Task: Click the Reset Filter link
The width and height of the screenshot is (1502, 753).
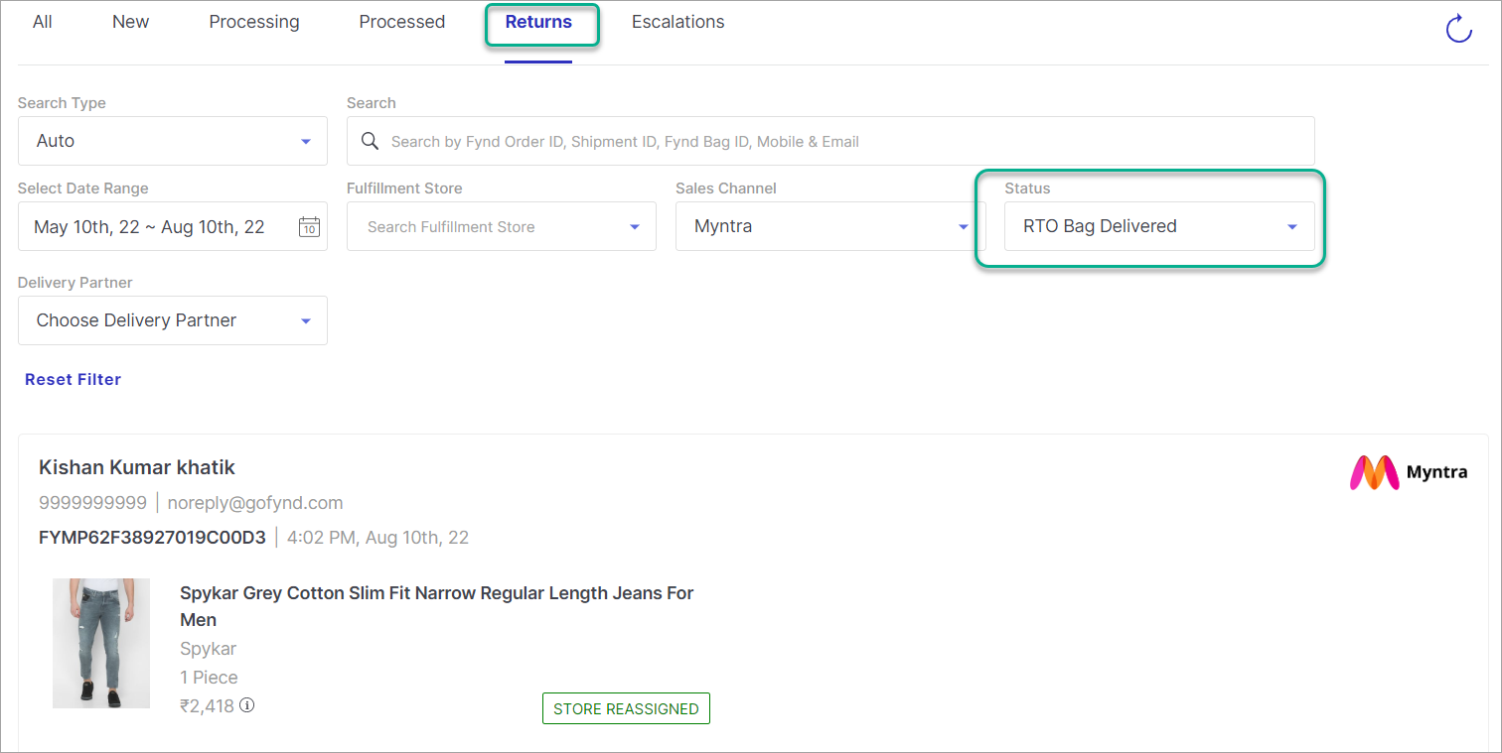Action: pos(73,379)
